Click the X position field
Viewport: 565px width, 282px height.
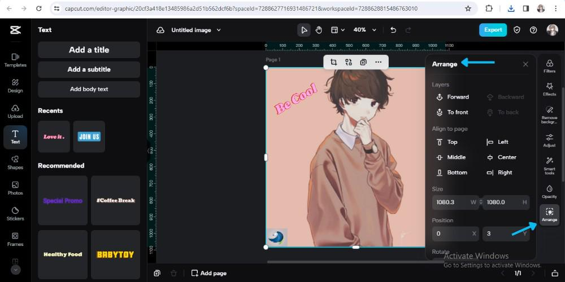point(455,234)
